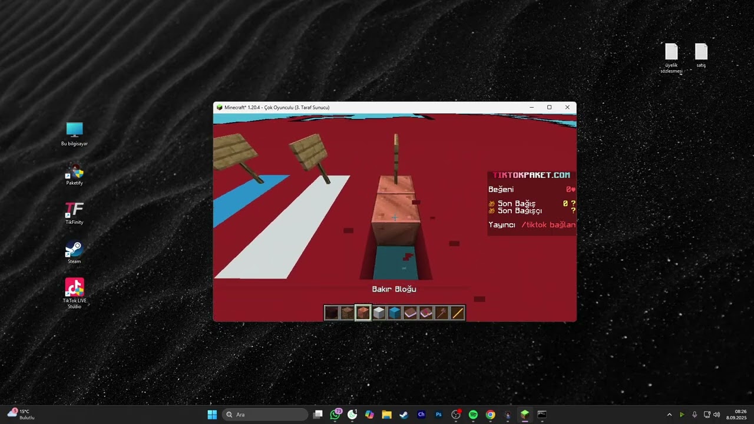The height and width of the screenshot is (424, 754).
Task: Open the clock and date panel
Action: (x=736, y=415)
